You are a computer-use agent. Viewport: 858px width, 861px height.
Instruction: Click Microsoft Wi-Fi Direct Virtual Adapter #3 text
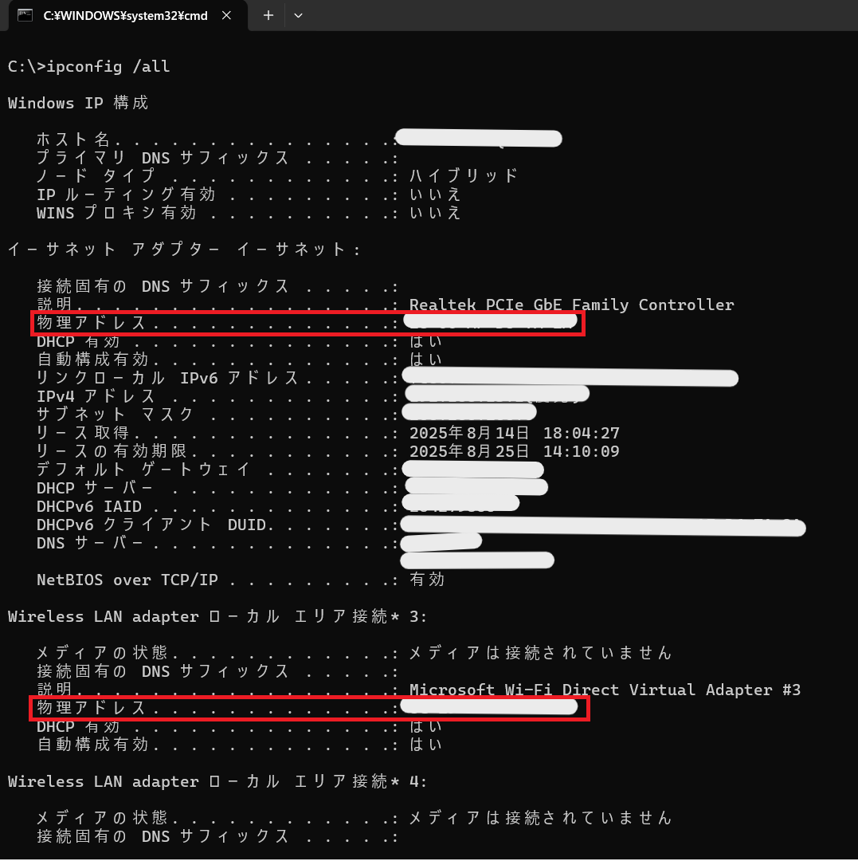click(605, 690)
